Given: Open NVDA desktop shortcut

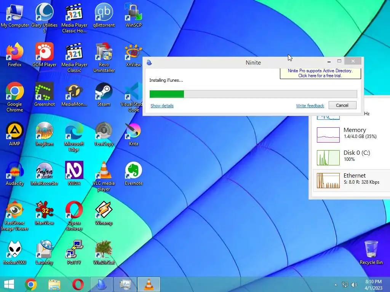Looking at the screenshot, I should point(74,173).
